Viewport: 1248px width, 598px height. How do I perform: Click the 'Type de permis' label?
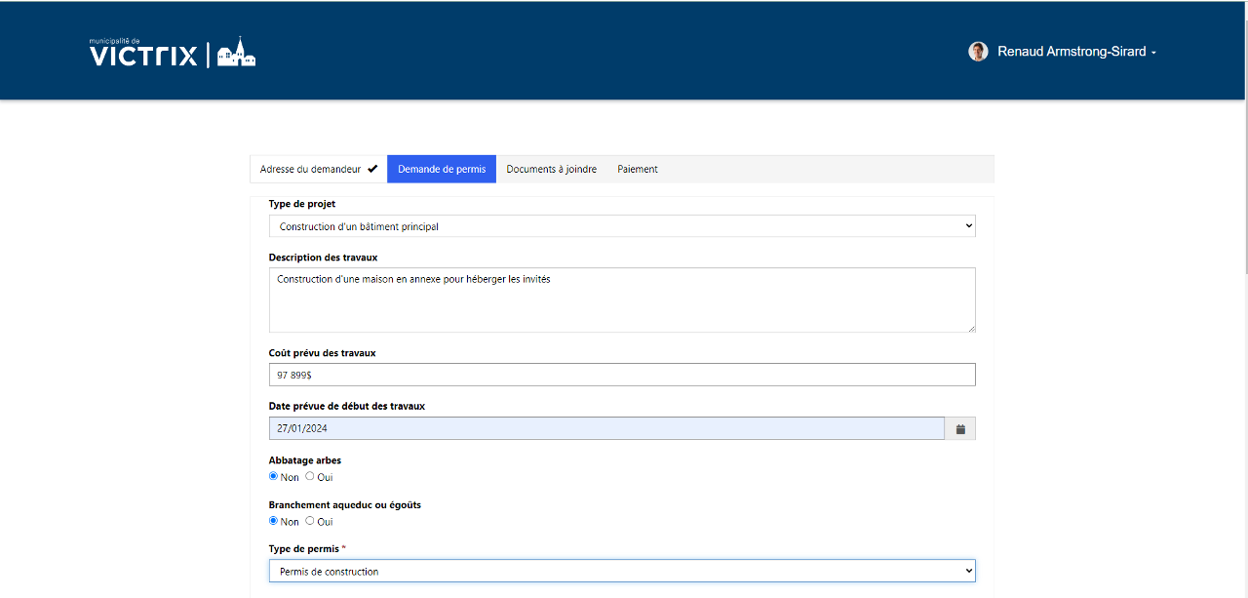tap(304, 549)
